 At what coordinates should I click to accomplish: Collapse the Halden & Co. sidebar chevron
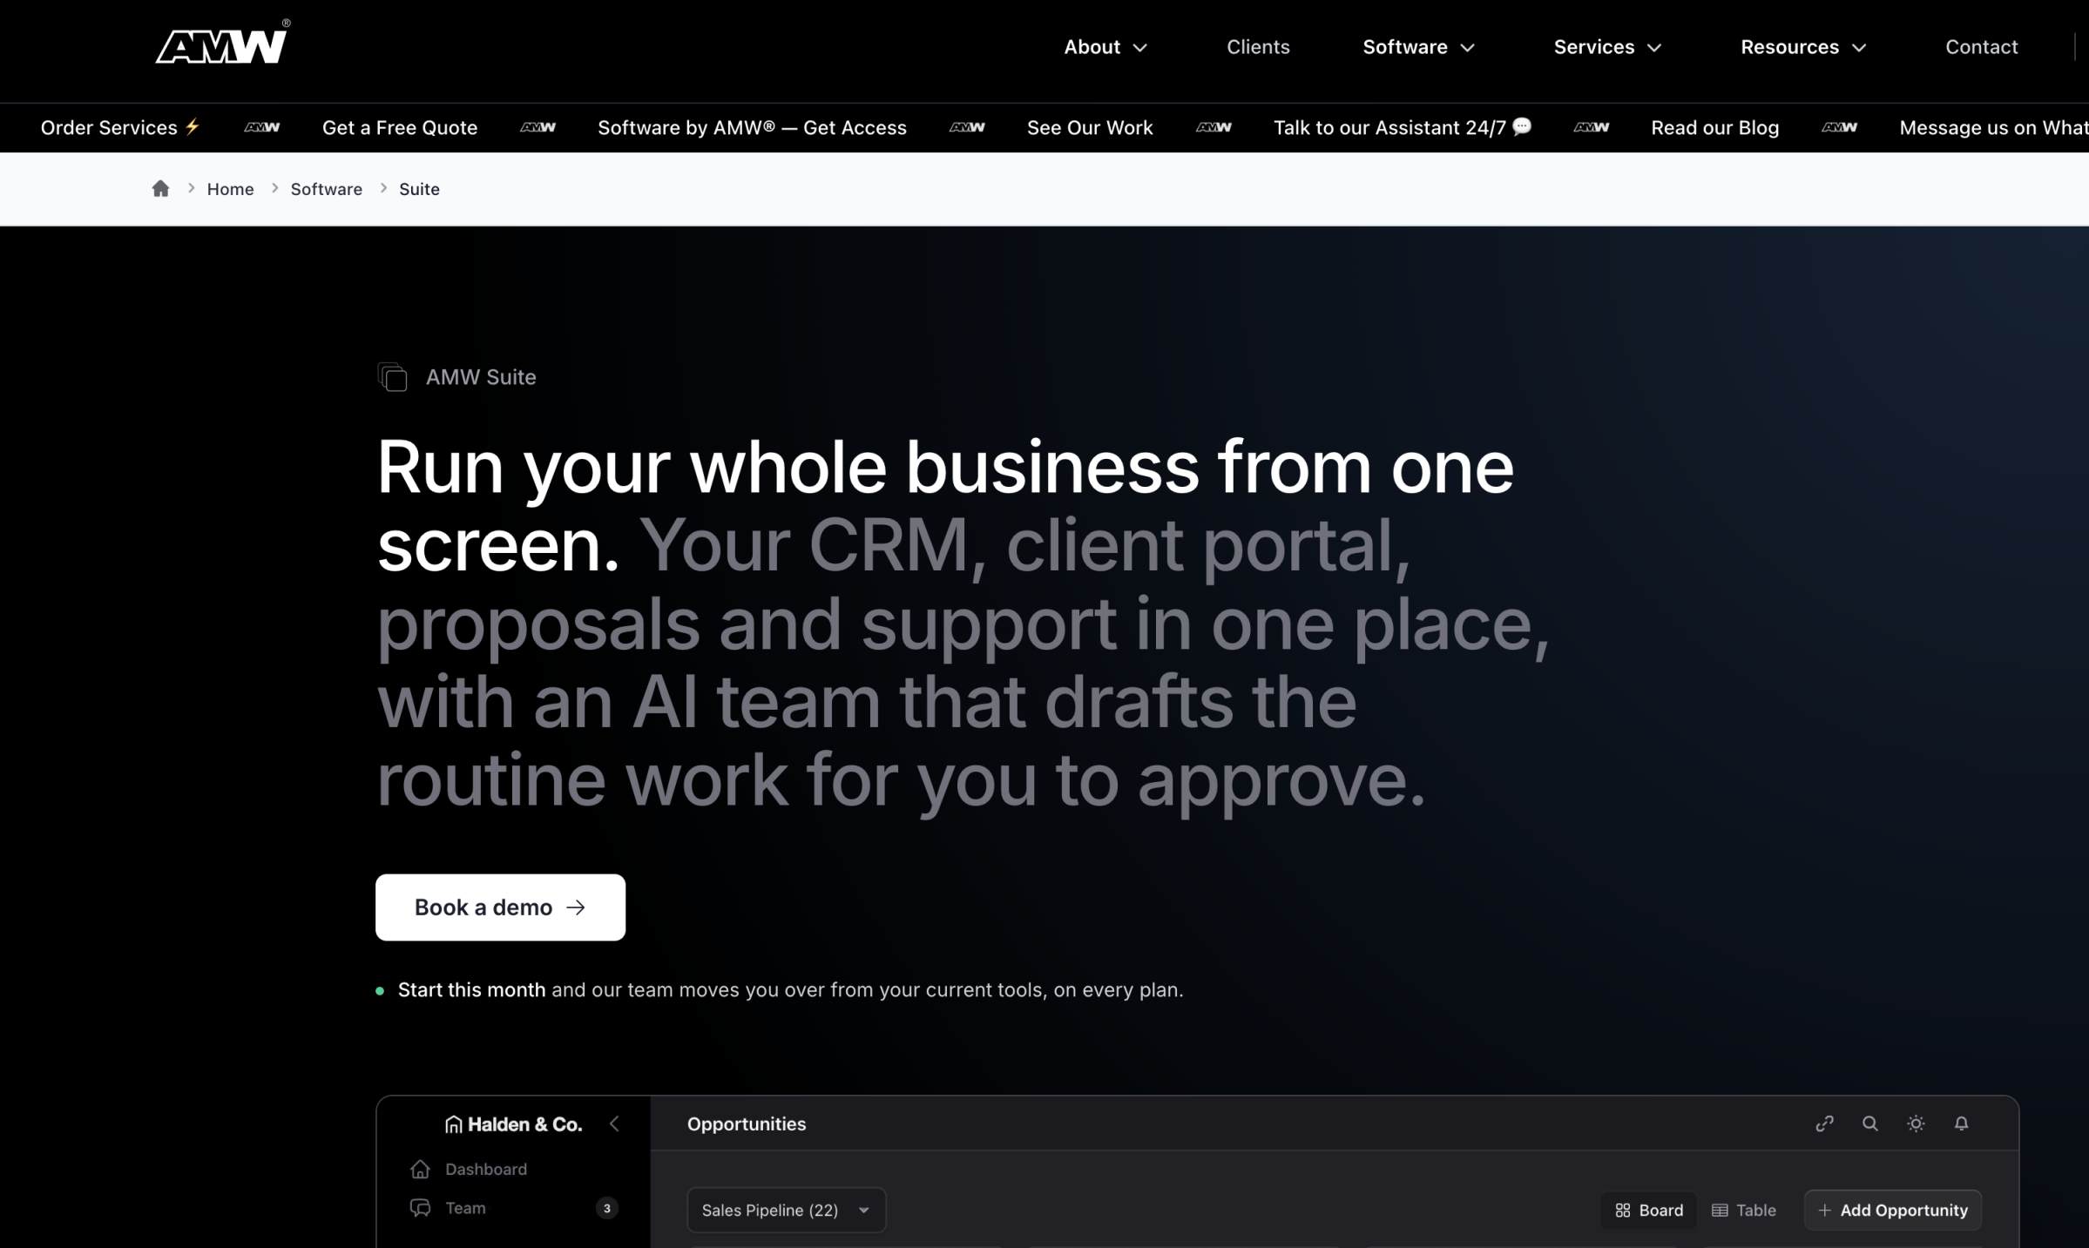(614, 1124)
